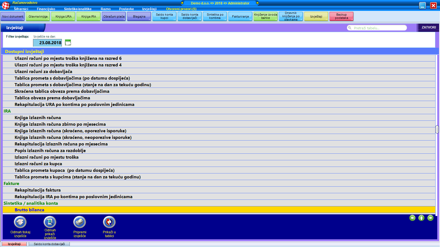This screenshot has height=247, width=440.
Task: Select Knjiga izlaznih računa report
Action: click(x=38, y=118)
